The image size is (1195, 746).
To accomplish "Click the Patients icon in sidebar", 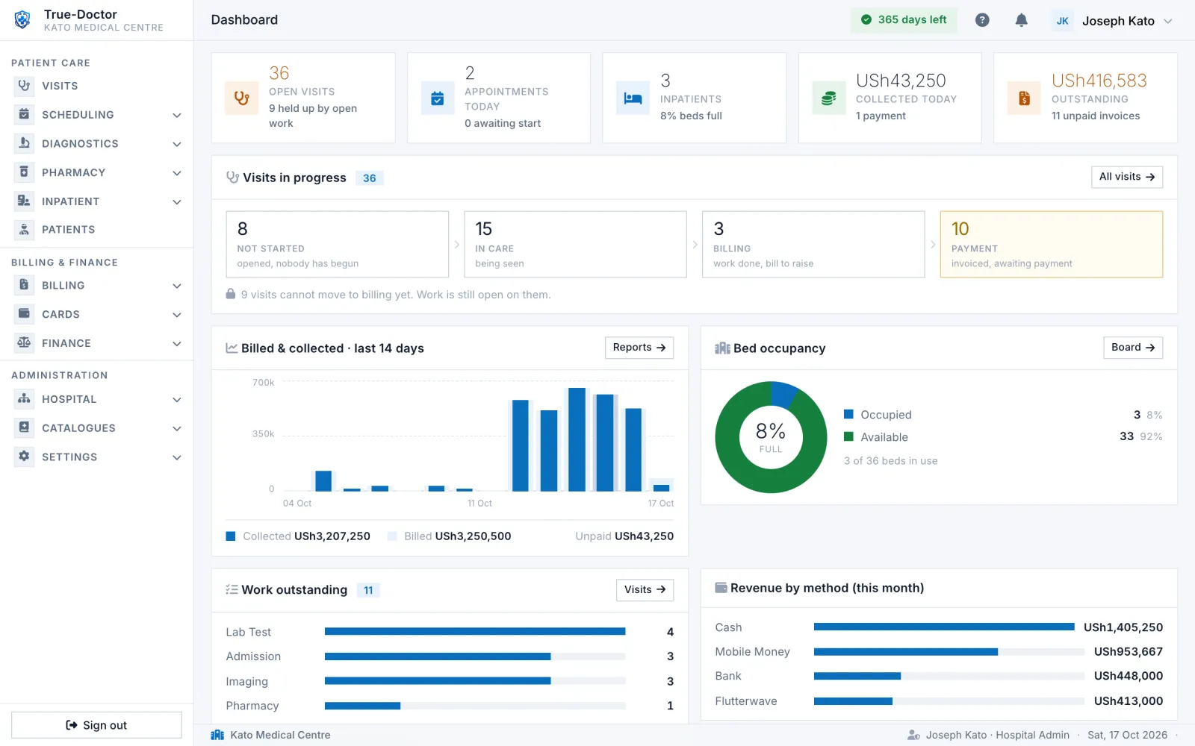I will (x=24, y=230).
